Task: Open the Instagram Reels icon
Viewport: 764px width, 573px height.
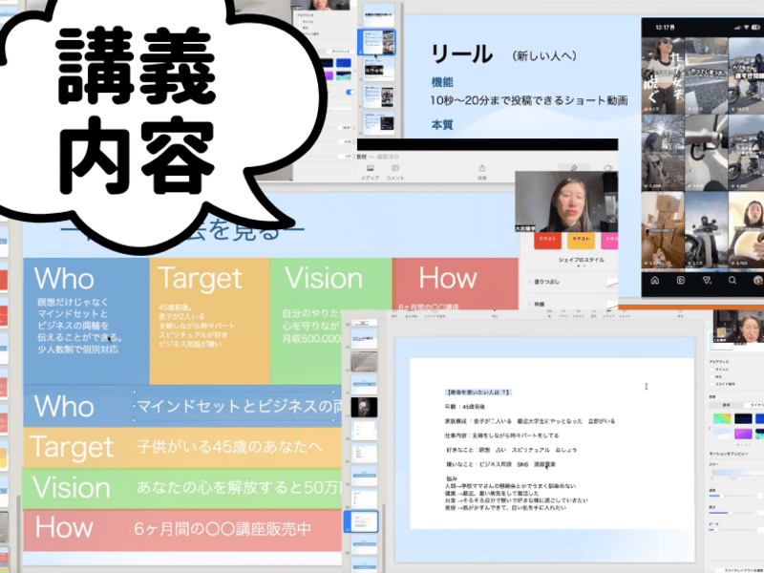Action: [x=681, y=281]
